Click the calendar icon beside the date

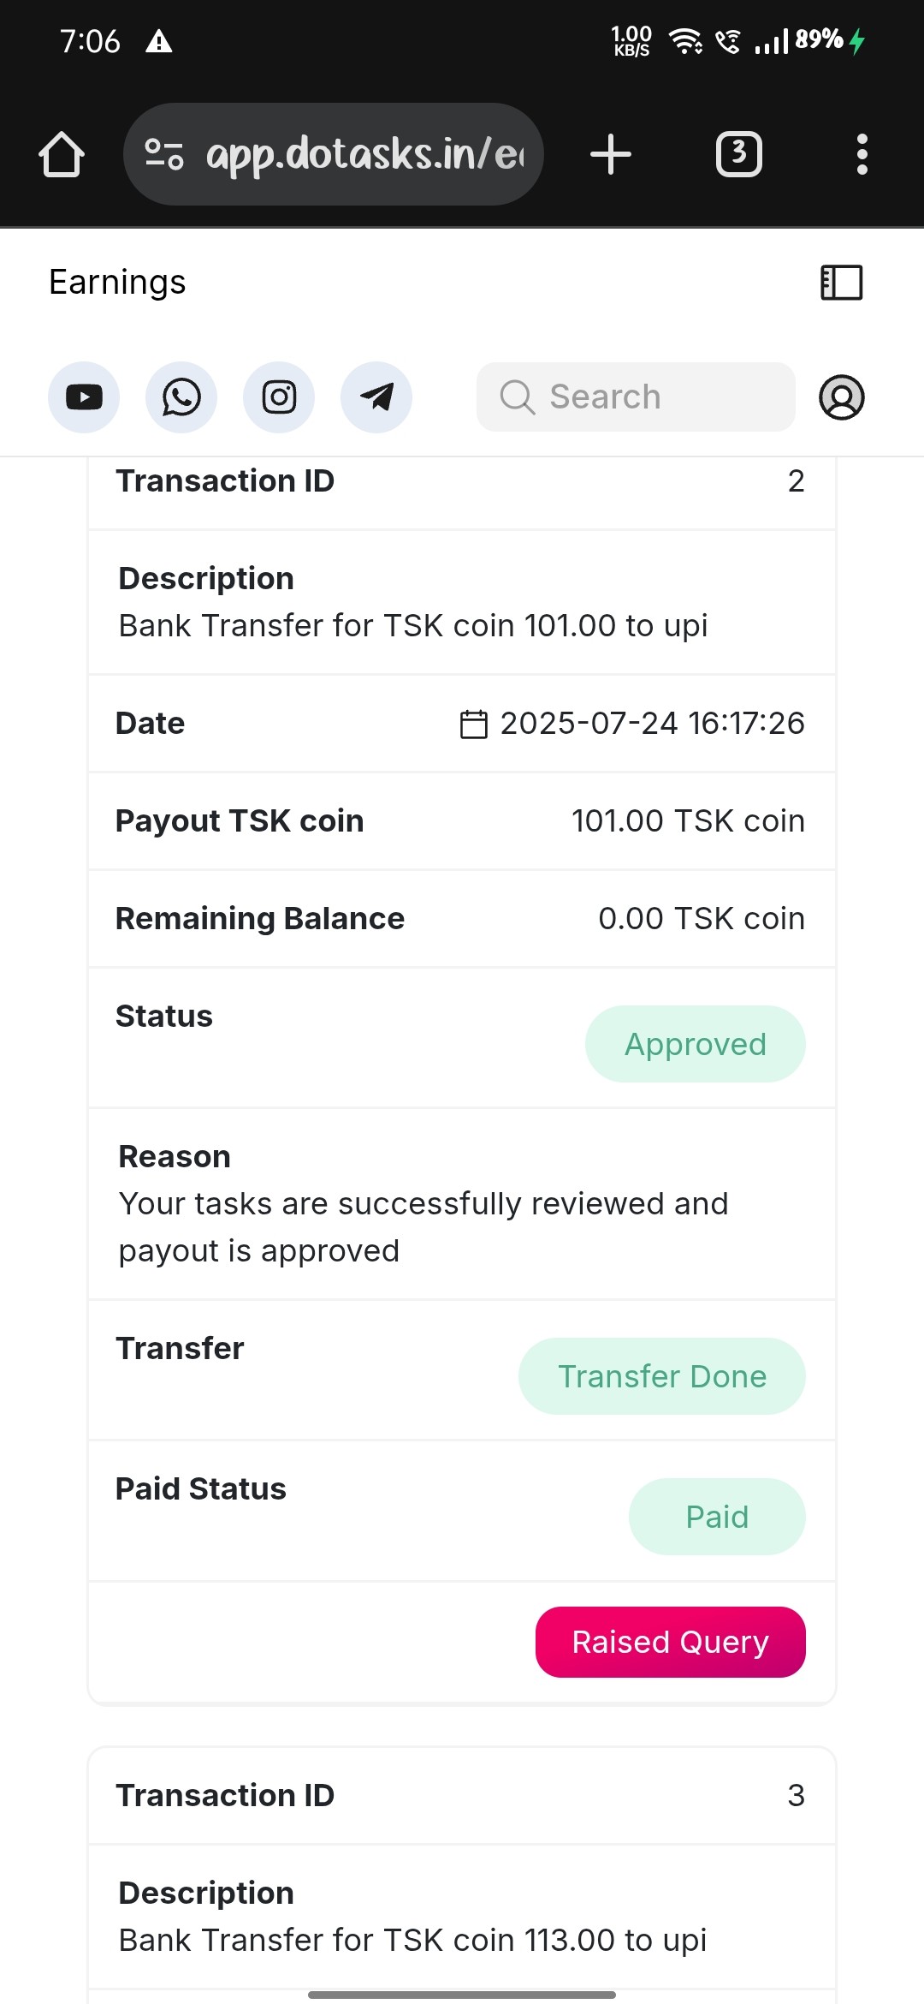coord(474,724)
